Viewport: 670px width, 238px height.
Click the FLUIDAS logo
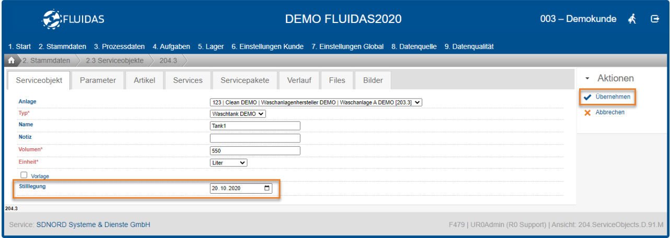pos(73,19)
